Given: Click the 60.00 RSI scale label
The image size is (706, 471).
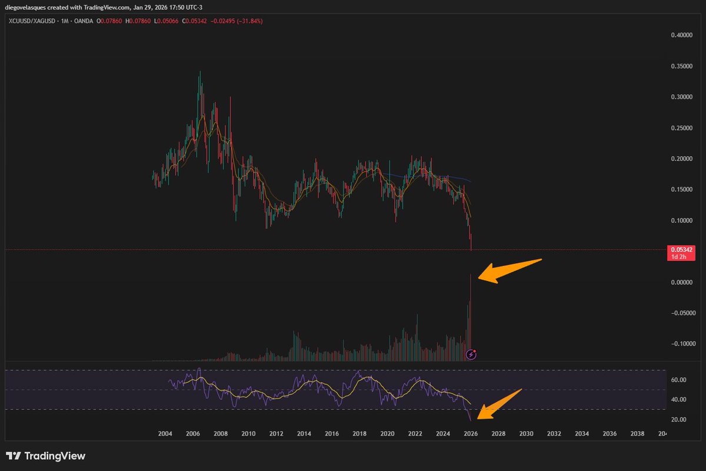Looking at the screenshot, I should 679,380.
